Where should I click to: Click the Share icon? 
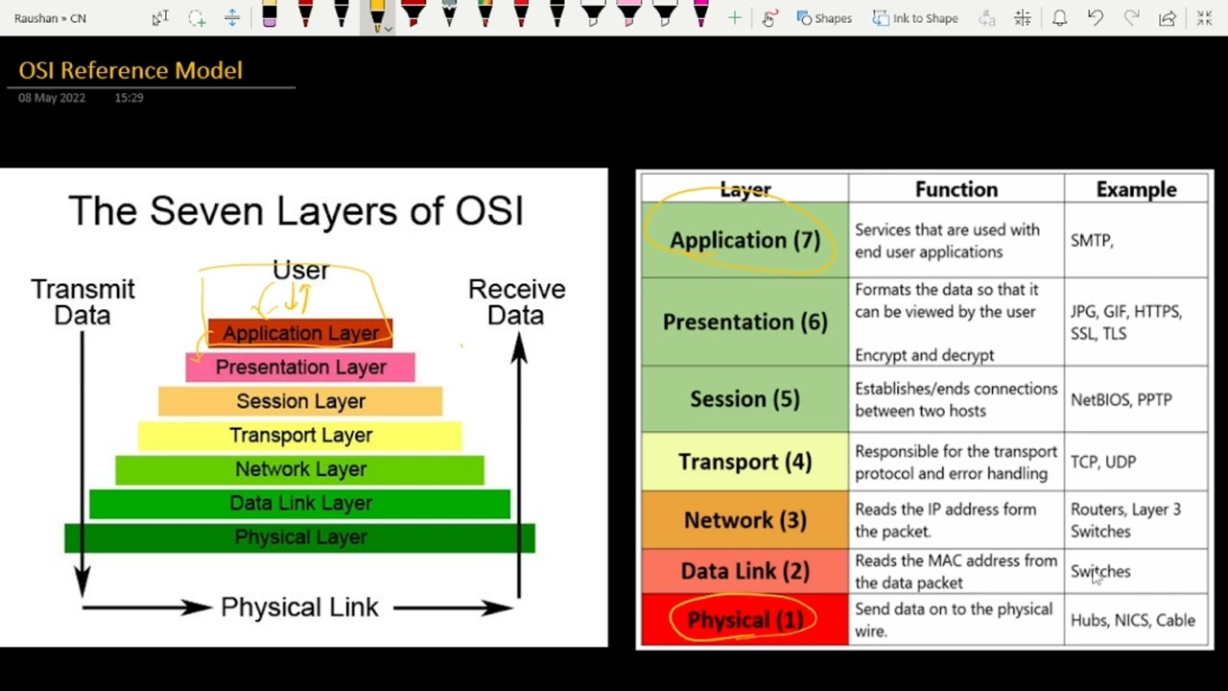1168,18
